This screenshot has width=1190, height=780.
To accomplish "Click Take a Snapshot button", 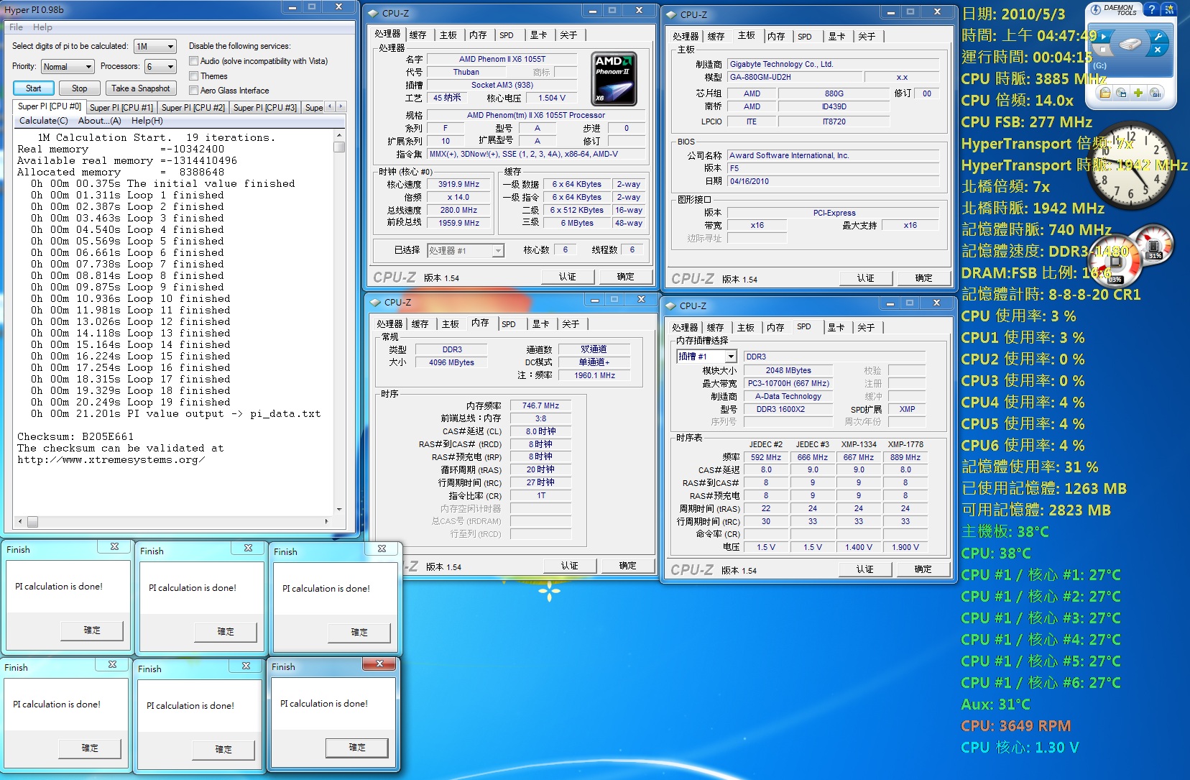I will click(141, 88).
